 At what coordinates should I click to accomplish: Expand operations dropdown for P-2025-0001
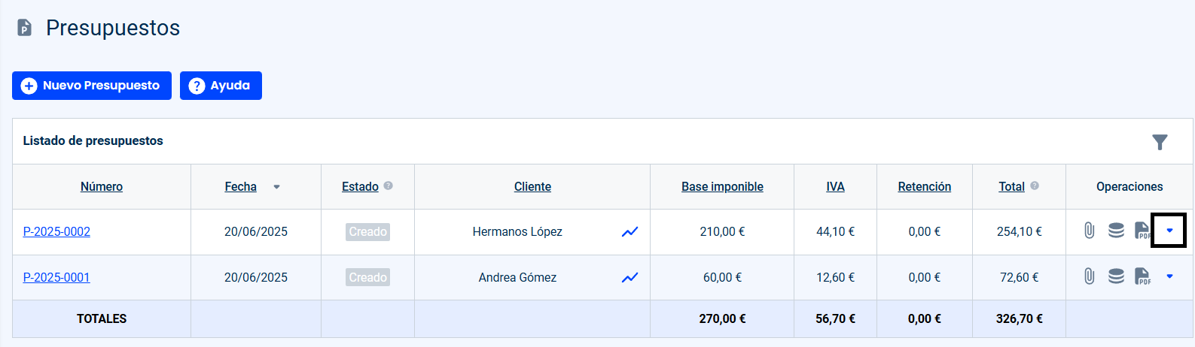coord(1169,276)
